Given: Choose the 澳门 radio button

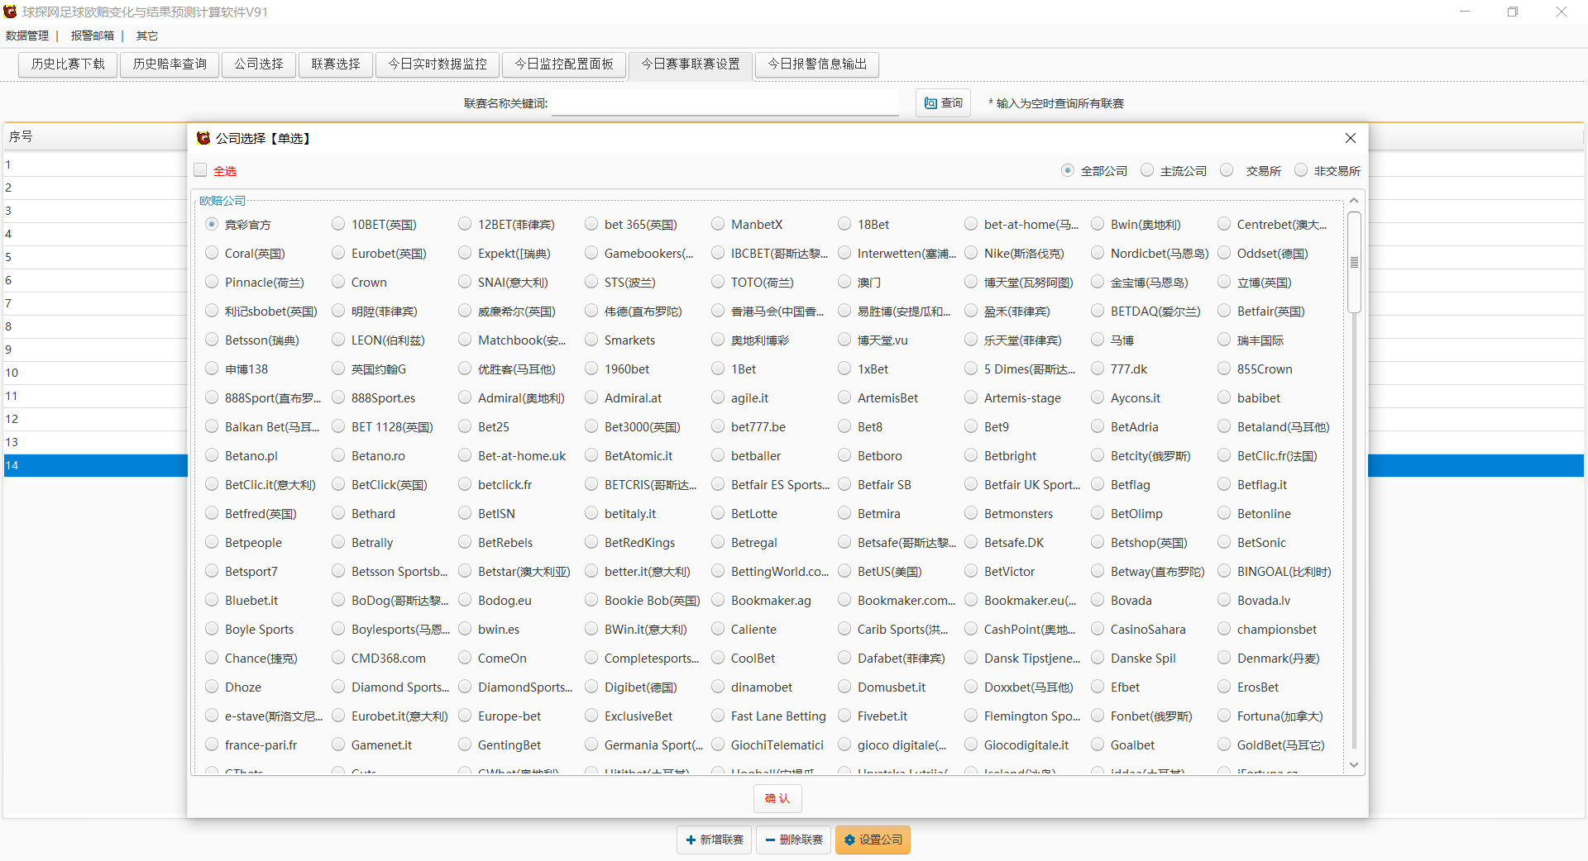Looking at the screenshot, I should click(844, 282).
